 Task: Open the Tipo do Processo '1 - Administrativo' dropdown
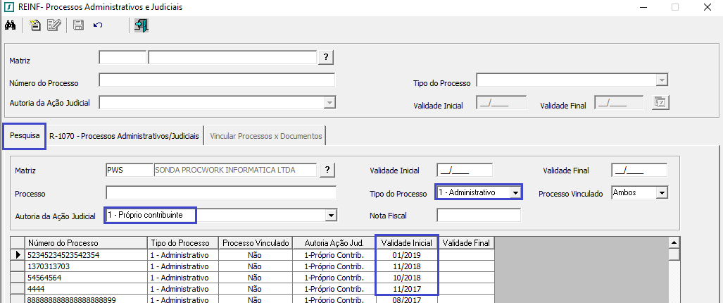[515, 192]
